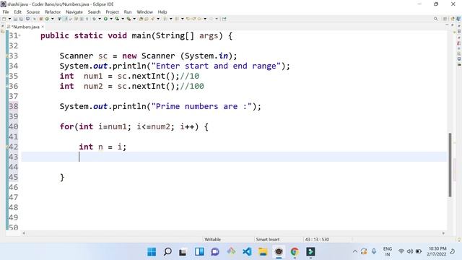Click the Open Perspective icon
The height and width of the screenshot is (260, 462).
[445, 19]
